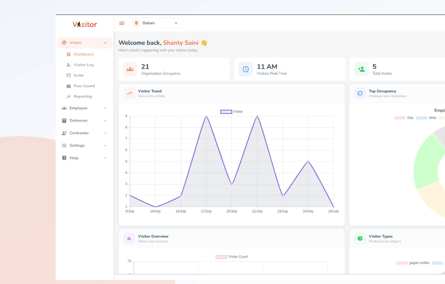The image size is (445, 284).
Task: Click the 21/July peak data point
Action: pos(257,116)
